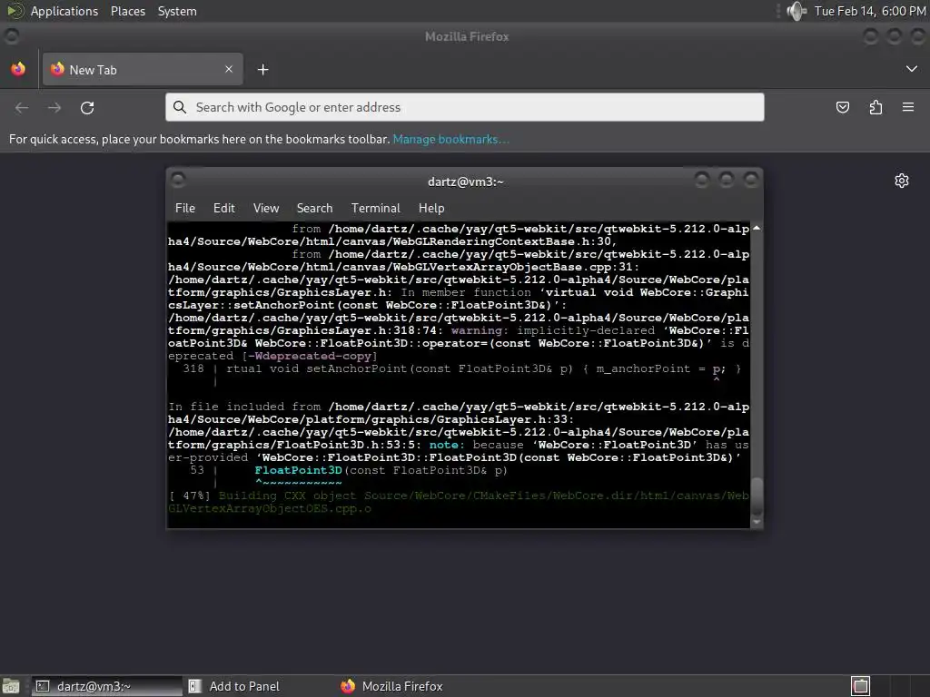Image resolution: width=930 pixels, height=697 pixels.
Task: Close the dartz@vm3 terminal window
Action: (751, 179)
